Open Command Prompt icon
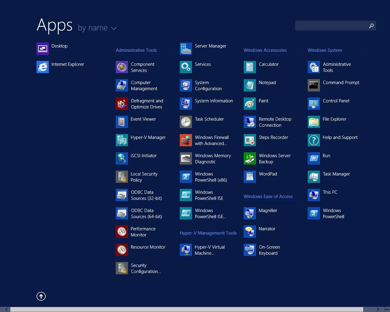The image size is (390, 312). (314, 85)
